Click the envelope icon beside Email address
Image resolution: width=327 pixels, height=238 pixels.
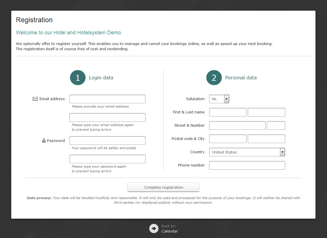point(35,99)
